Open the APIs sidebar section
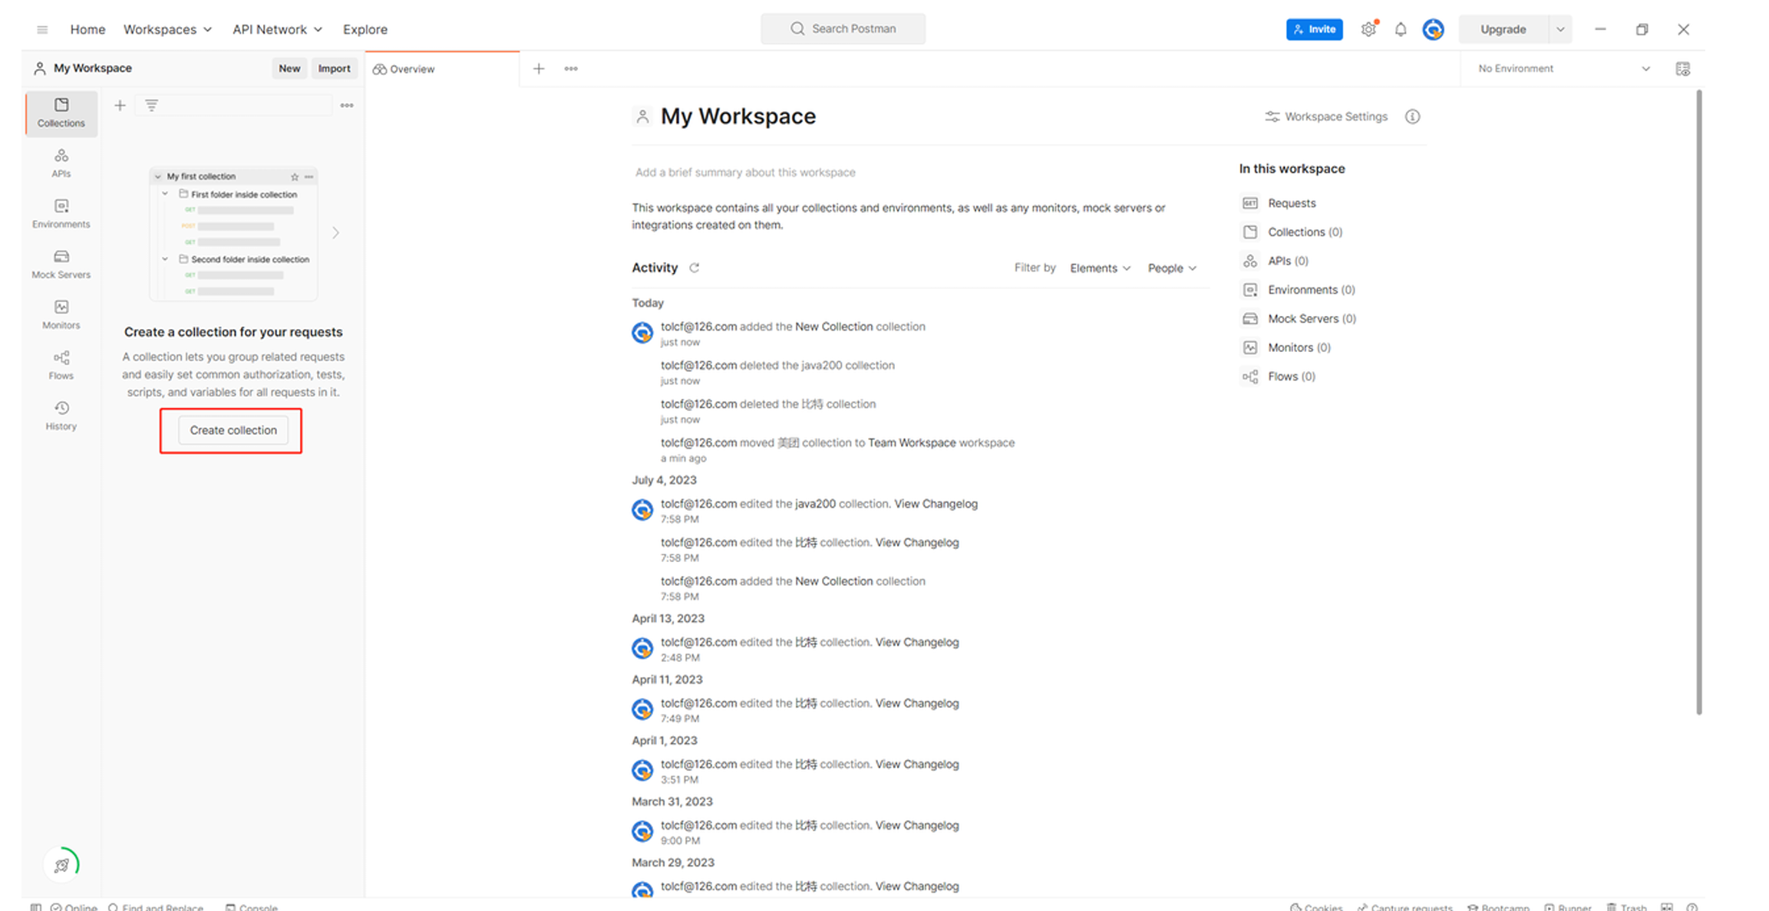The width and height of the screenshot is (1769, 911). click(x=61, y=163)
